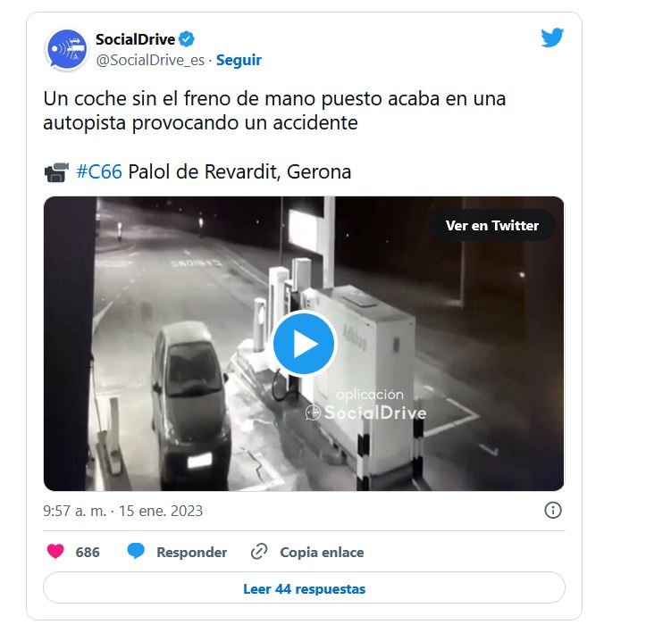Click the Twitter bird logo
Image resolution: width=671 pixels, height=633 pixels.
[x=552, y=37]
